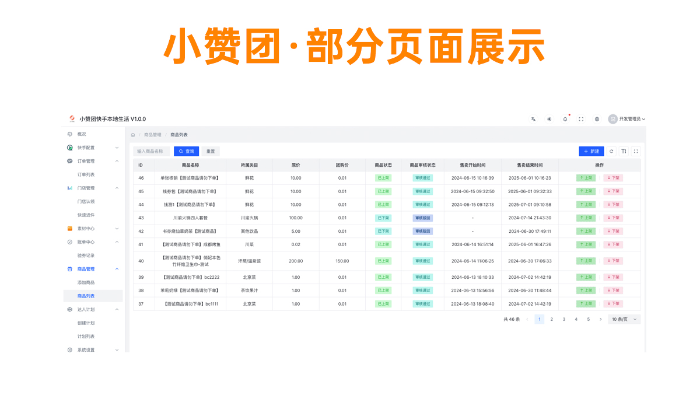Image resolution: width=700 pixels, height=413 pixels.
Task: Click the blue 查询 search button
Action: [186, 151]
